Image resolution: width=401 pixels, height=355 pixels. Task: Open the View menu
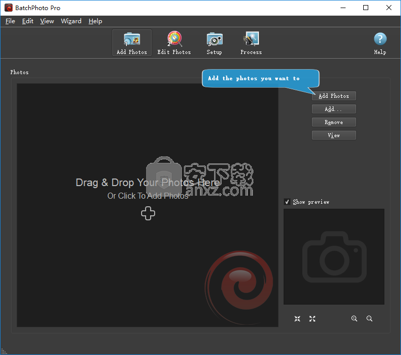pos(47,21)
